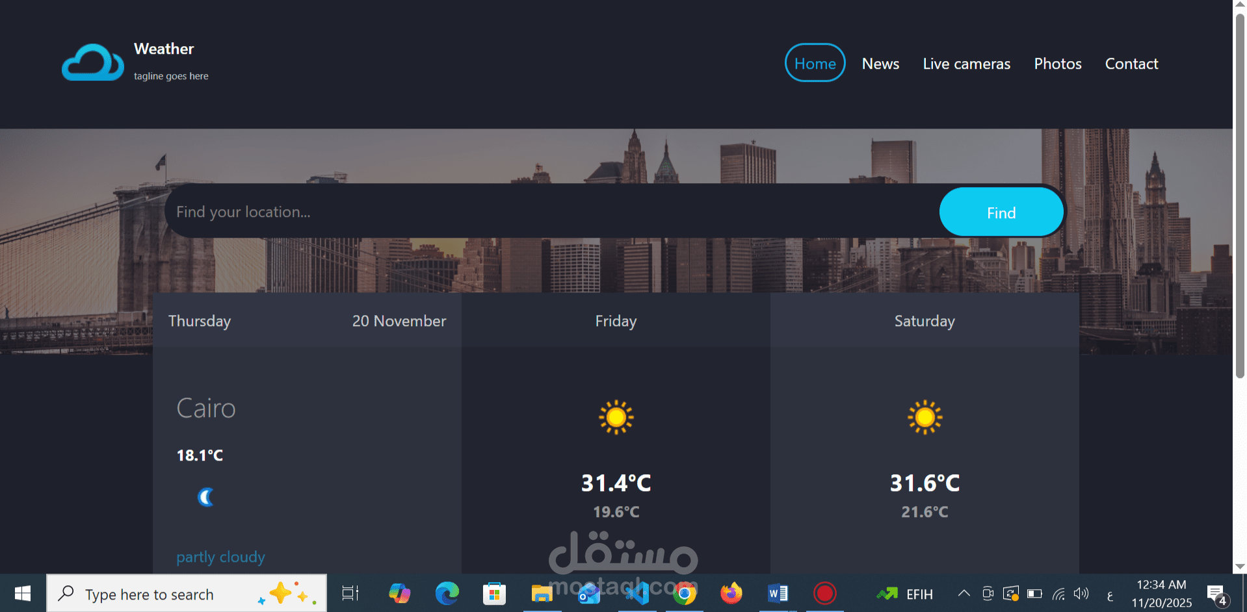The height and width of the screenshot is (612, 1247).
Task: Click the 20 November date label
Action: (399, 321)
